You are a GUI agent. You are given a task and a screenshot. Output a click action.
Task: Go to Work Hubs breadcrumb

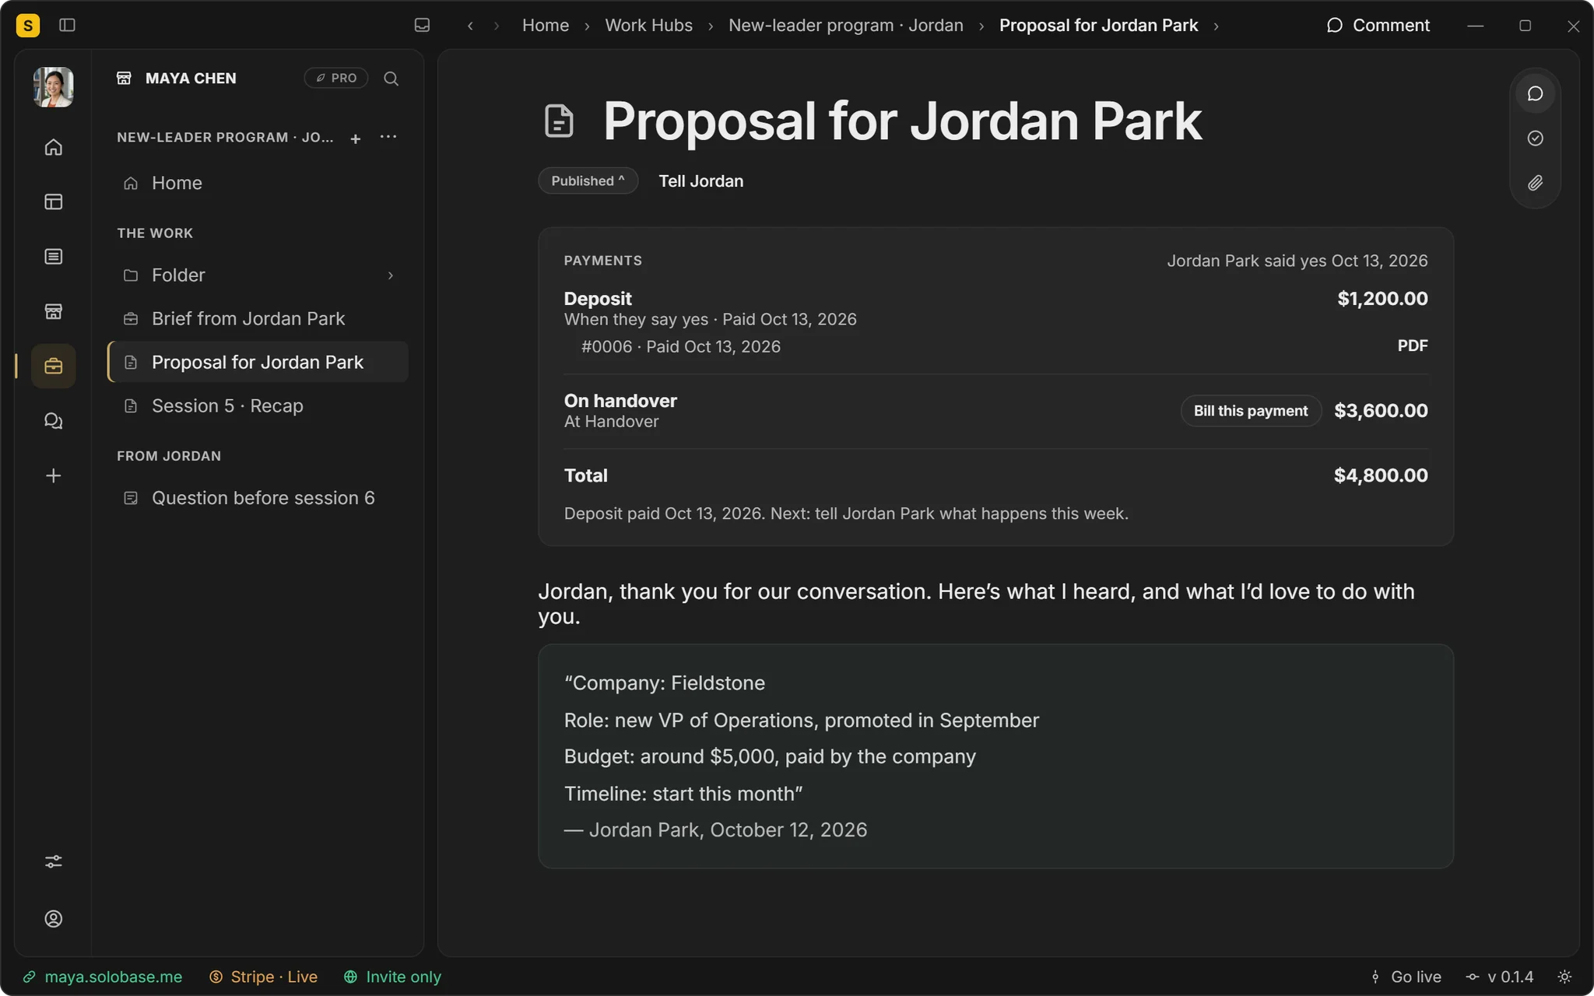tap(648, 26)
